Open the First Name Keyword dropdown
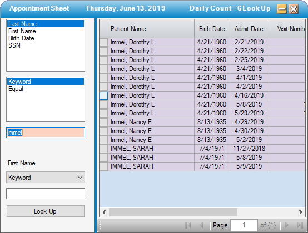This screenshot has height=233, width=308. [x=46, y=178]
